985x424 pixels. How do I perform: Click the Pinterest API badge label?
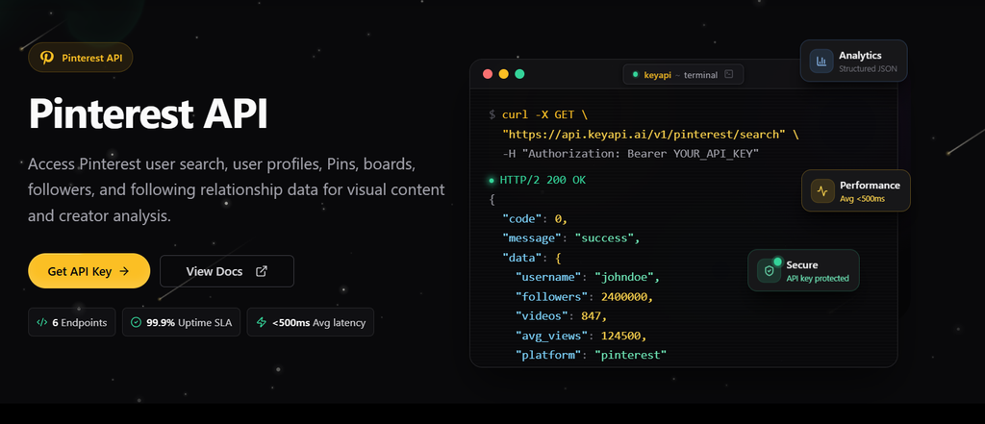point(92,58)
